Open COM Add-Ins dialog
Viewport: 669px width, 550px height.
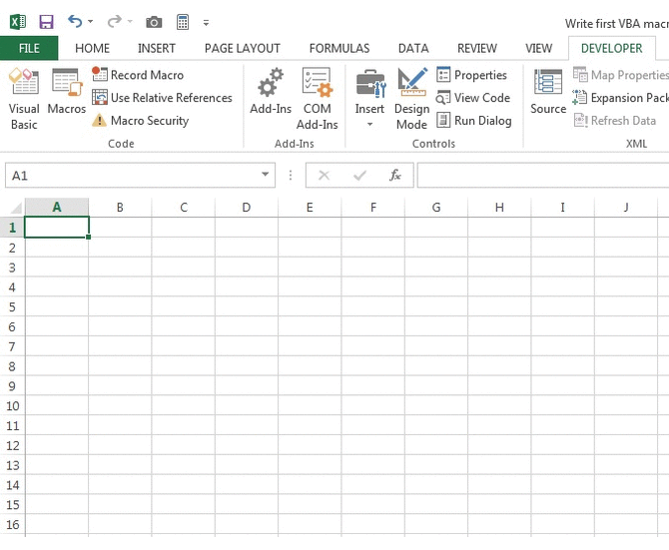(x=317, y=99)
